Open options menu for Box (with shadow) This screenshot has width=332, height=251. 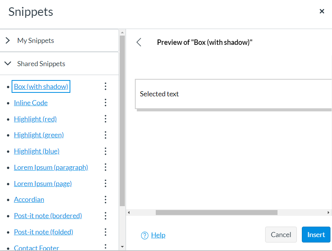(x=106, y=86)
